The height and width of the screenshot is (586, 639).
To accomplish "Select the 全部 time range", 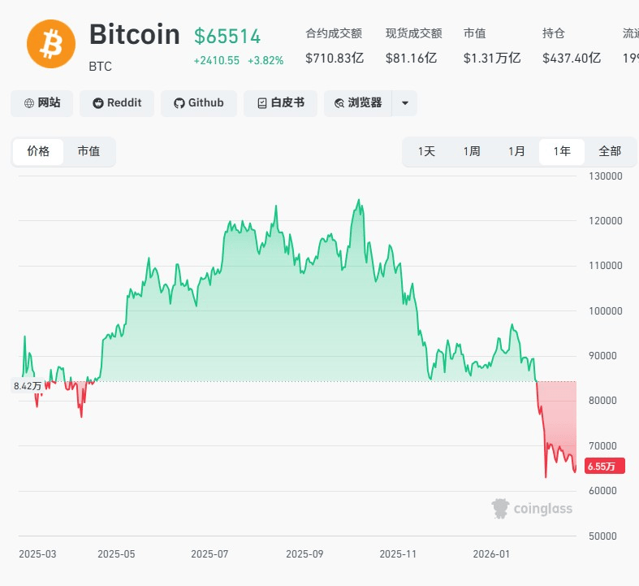I will coord(609,151).
